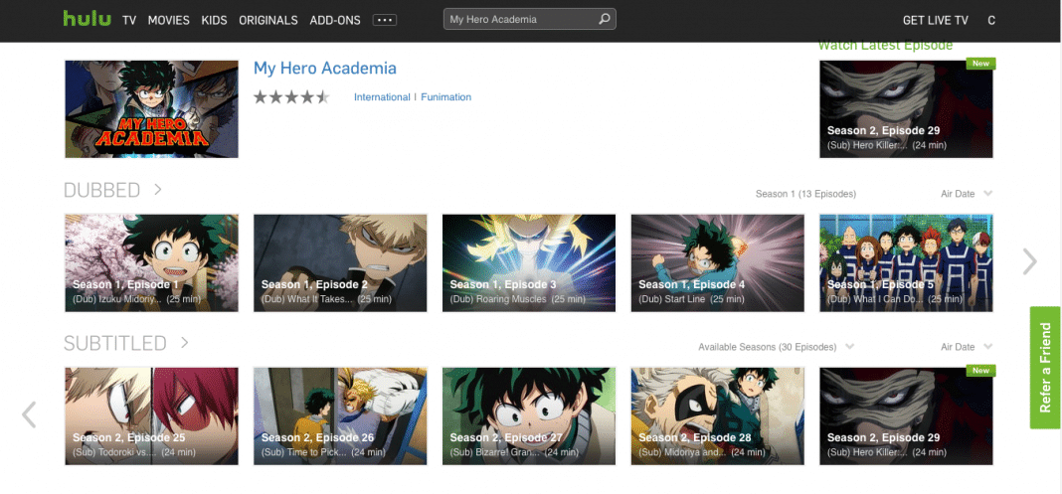
Task: Open the Movies menu
Action: pyautogui.click(x=169, y=20)
